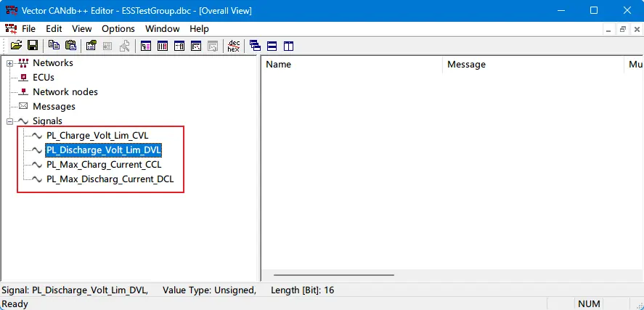Screen dimensions: 644x310
Task: Open the File menu
Action: tap(28, 28)
